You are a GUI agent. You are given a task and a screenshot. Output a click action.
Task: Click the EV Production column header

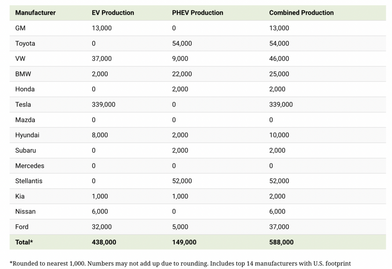tap(113, 13)
